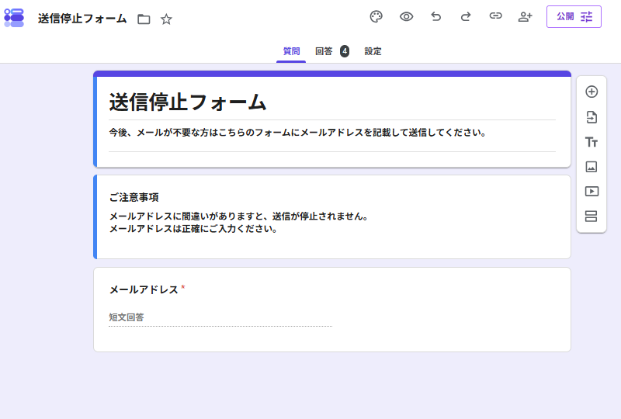The height and width of the screenshot is (419, 621).
Task: Move form to folder icon
Action: point(144,19)
